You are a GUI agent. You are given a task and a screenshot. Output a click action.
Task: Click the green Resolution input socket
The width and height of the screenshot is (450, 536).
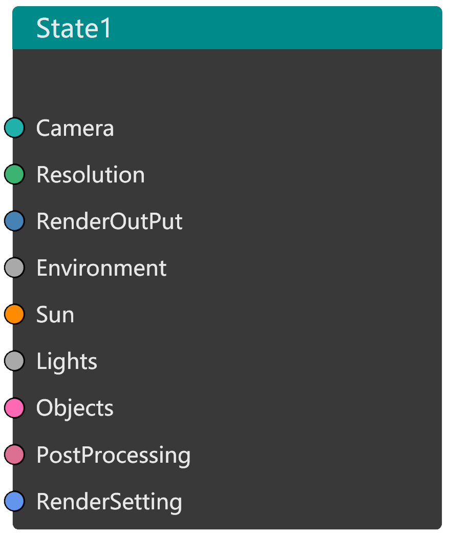14,174
